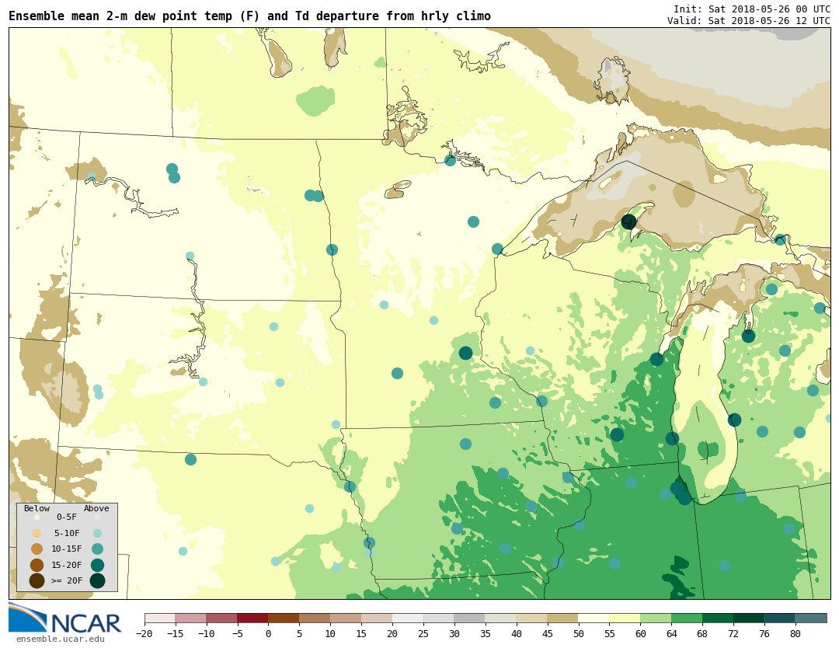Viewport: 839px width, 648px height.
Task: Click the darkest green >= 20F above legend dot
Action: [x=97, y=580]
